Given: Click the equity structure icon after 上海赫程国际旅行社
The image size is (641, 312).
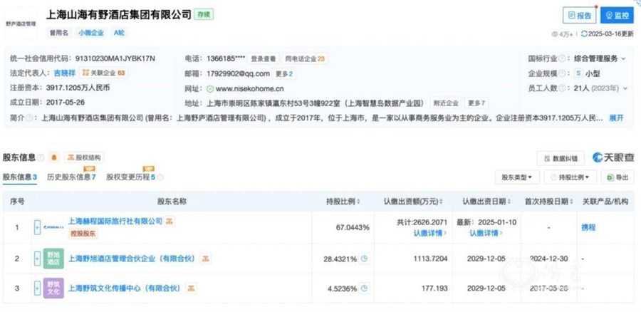Looking at the screenshot, I should click(170, 222).
